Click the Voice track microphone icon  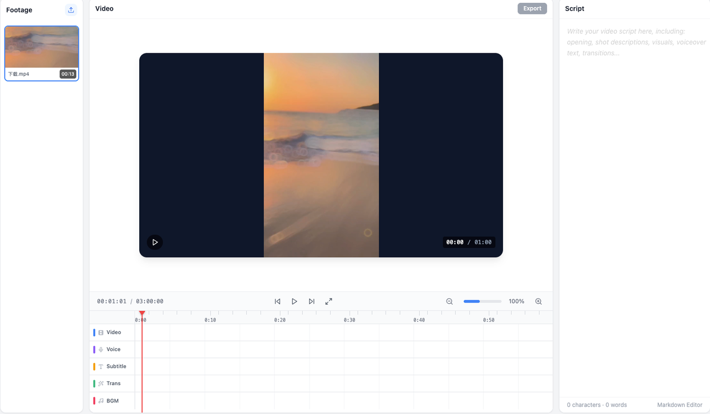pyautogui.click(x=101, y=349)
